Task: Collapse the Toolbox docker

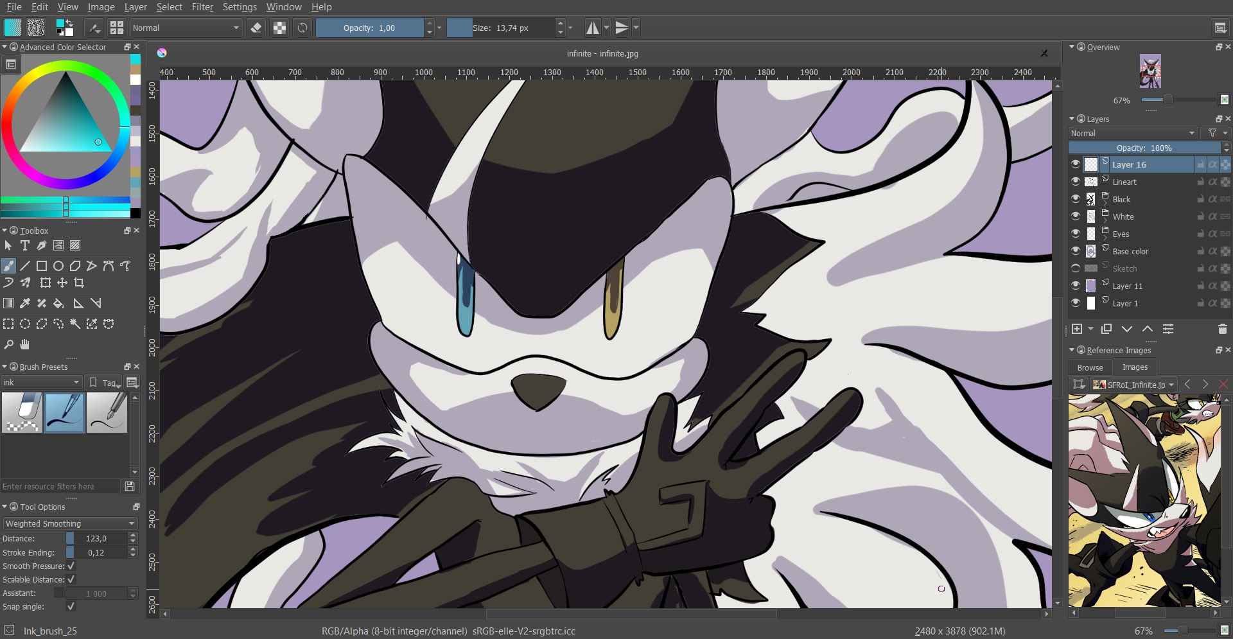Action: pyautogui.click(x=4, y=231)
